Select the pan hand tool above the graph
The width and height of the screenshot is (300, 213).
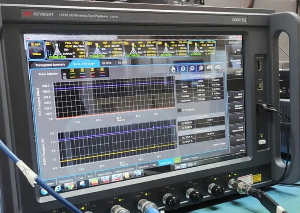coord(173,69)
